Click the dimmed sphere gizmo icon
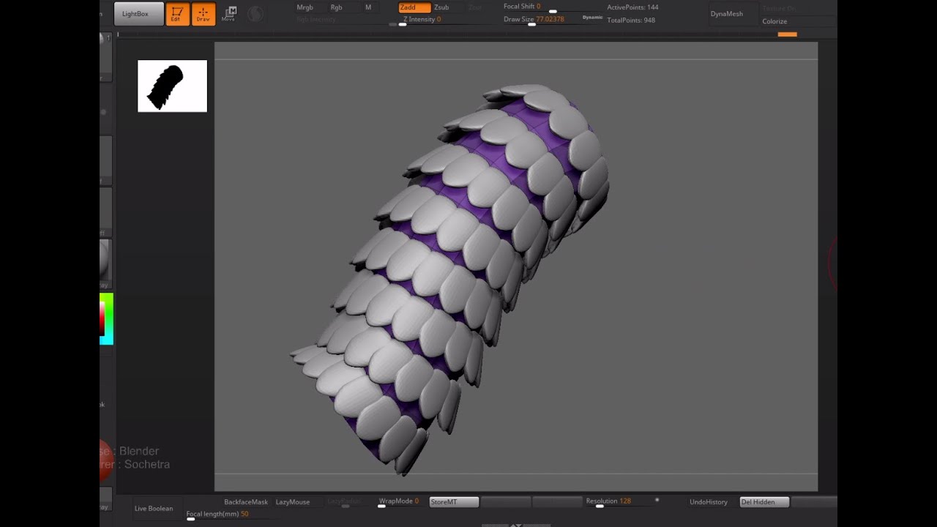The height and width of the screenshot is (527, 937). click(255, 14)
